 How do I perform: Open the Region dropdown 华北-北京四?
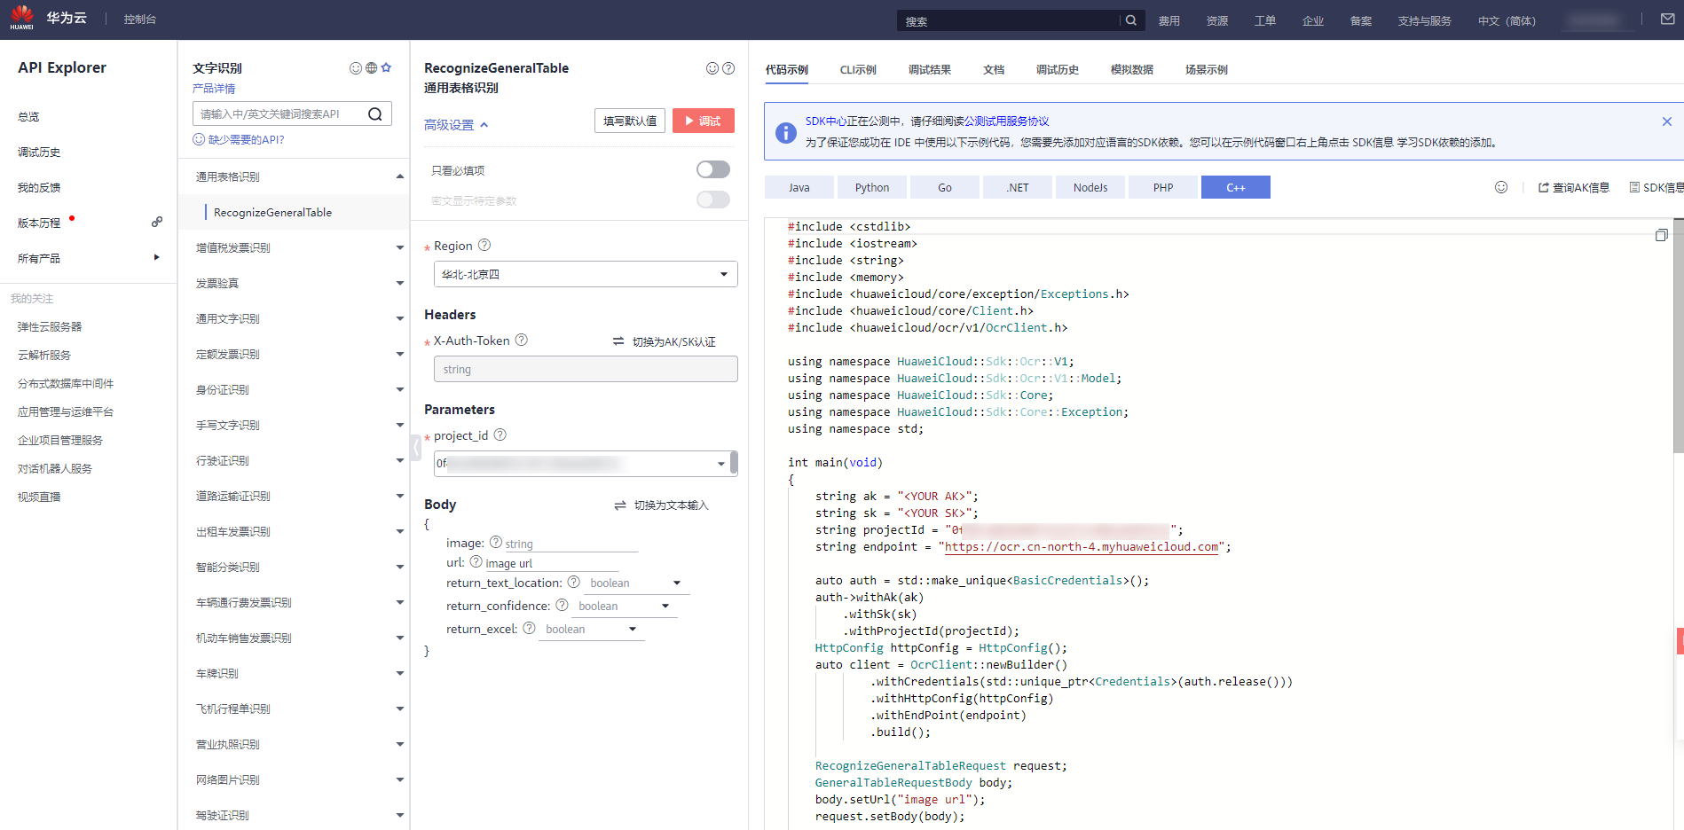[586, 274]
